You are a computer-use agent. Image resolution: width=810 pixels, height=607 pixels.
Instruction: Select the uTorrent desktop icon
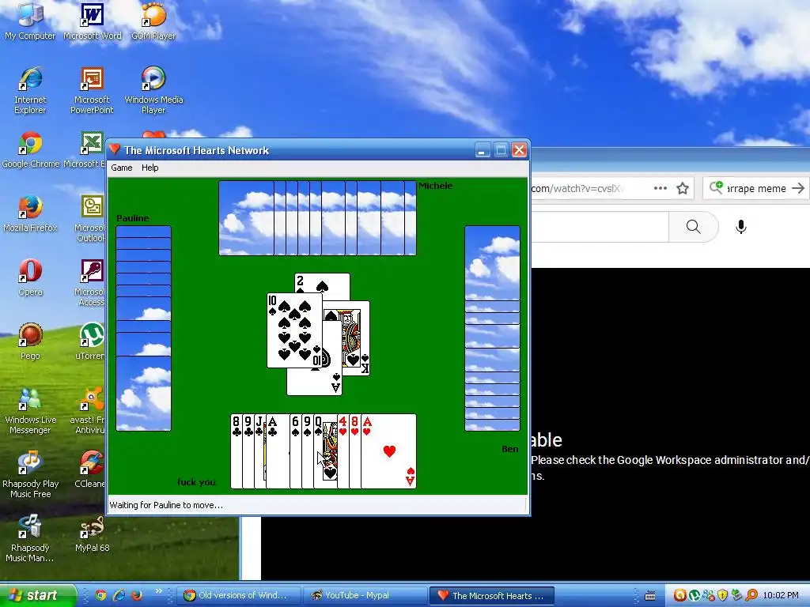pos(90,341)
